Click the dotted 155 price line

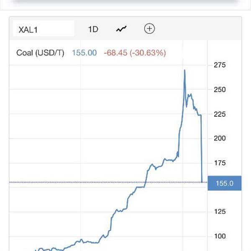point(108,182)
